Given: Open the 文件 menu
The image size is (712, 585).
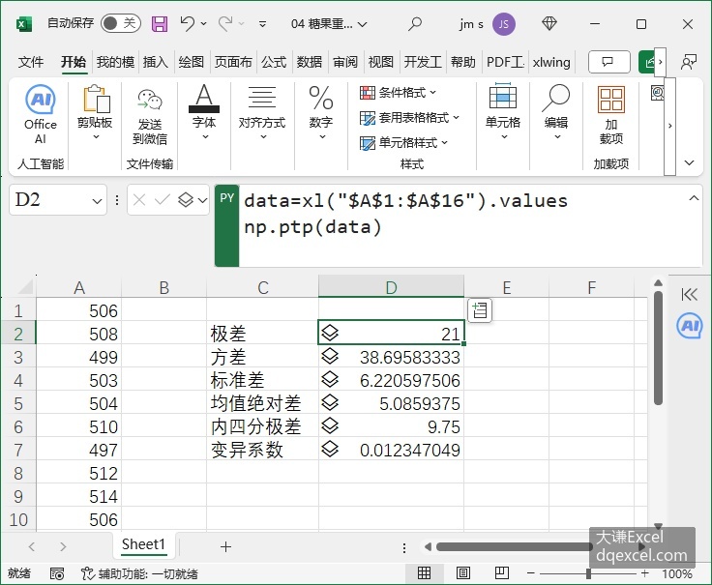Looking at the screenshot, I should (x=31, y=62).
